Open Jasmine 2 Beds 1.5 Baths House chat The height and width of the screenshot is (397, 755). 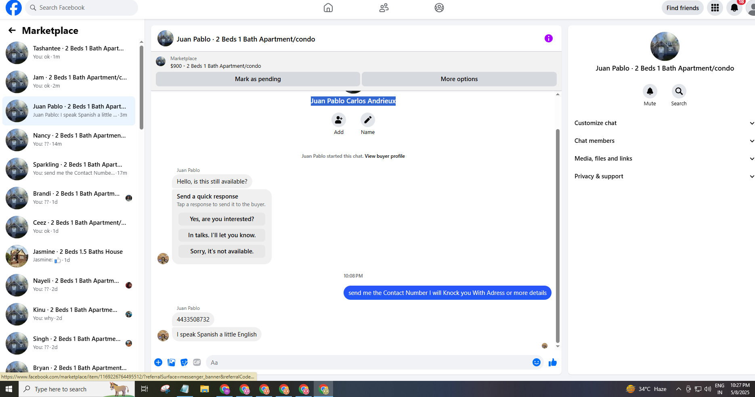(69, 256)
